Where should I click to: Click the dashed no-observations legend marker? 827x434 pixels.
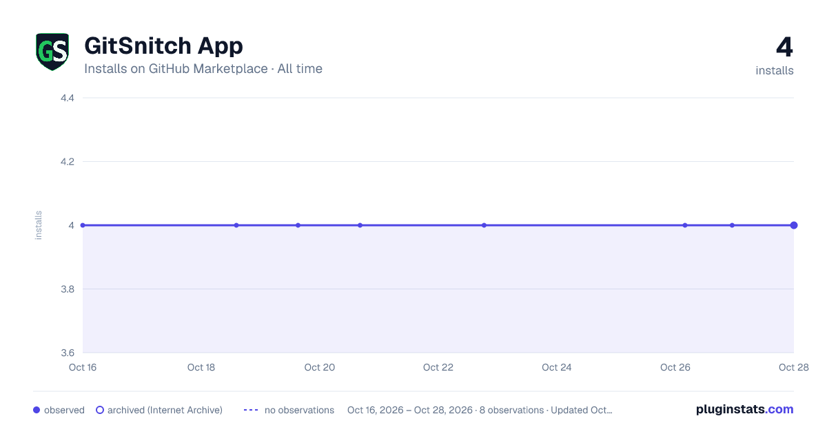[251, 410]
